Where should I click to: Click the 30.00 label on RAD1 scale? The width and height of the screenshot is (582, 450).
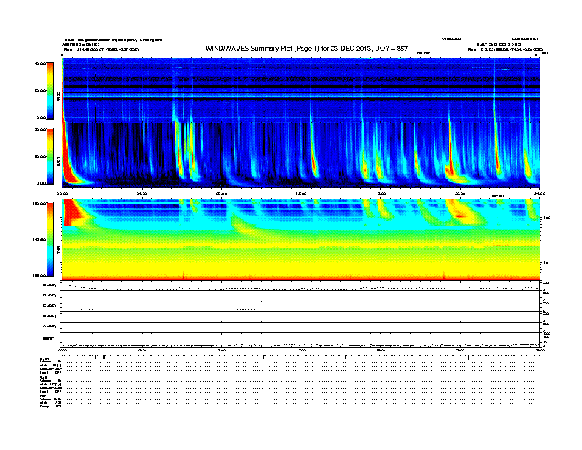click(40, 157)
